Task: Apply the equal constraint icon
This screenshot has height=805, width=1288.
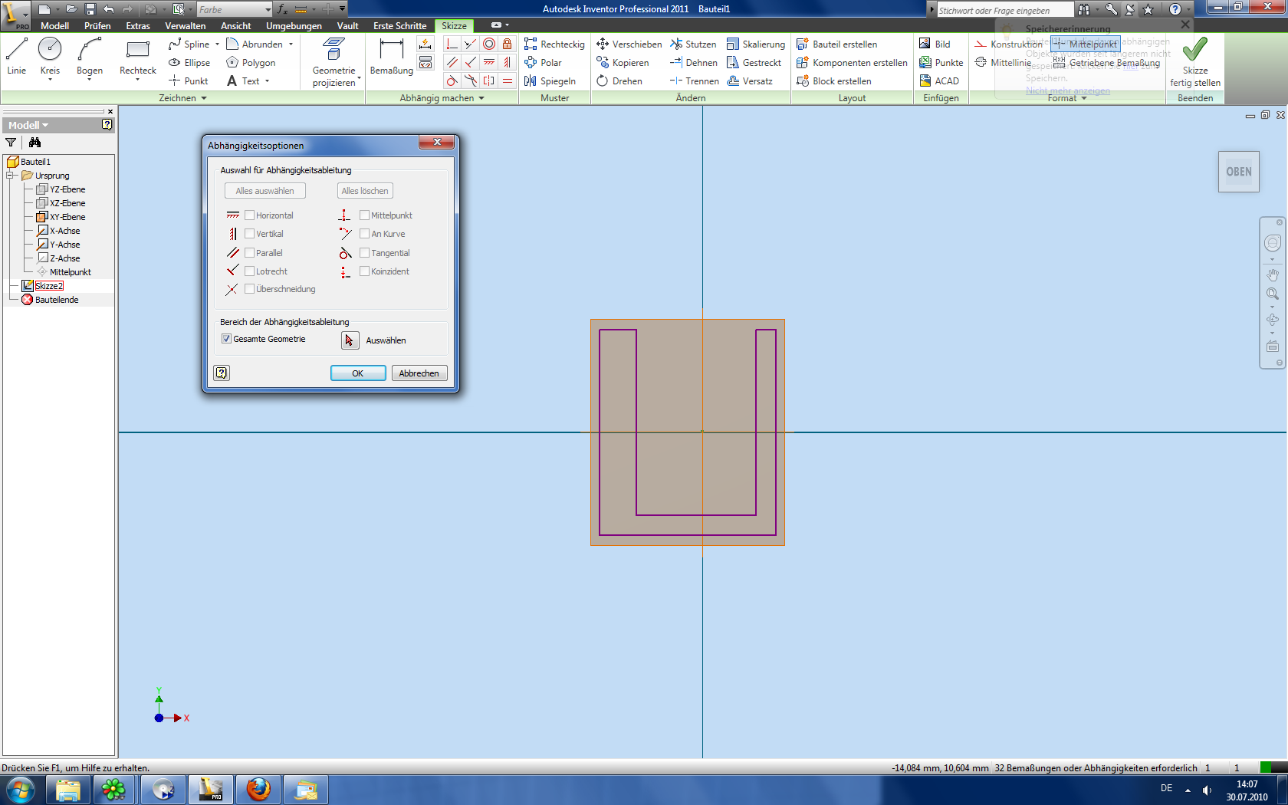Action: coord(507,81)
